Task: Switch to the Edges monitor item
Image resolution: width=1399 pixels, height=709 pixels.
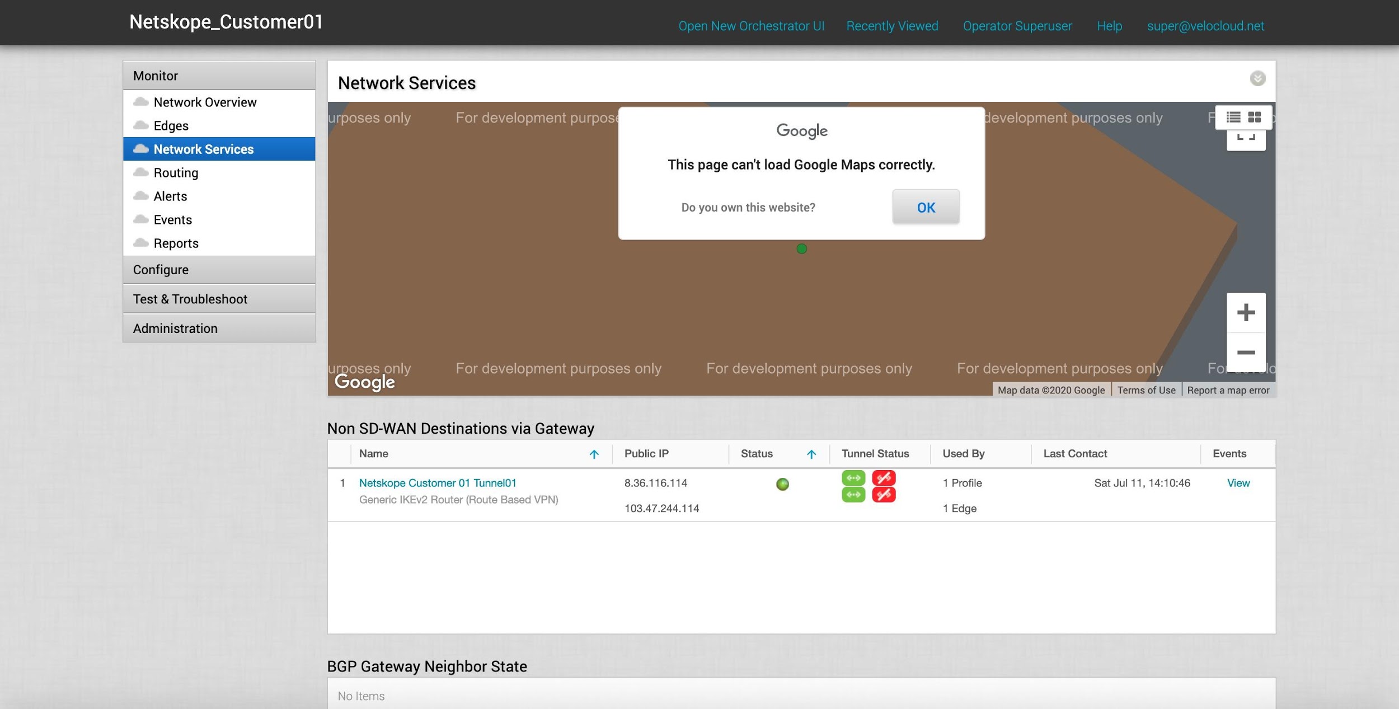Action: (171, 125)
